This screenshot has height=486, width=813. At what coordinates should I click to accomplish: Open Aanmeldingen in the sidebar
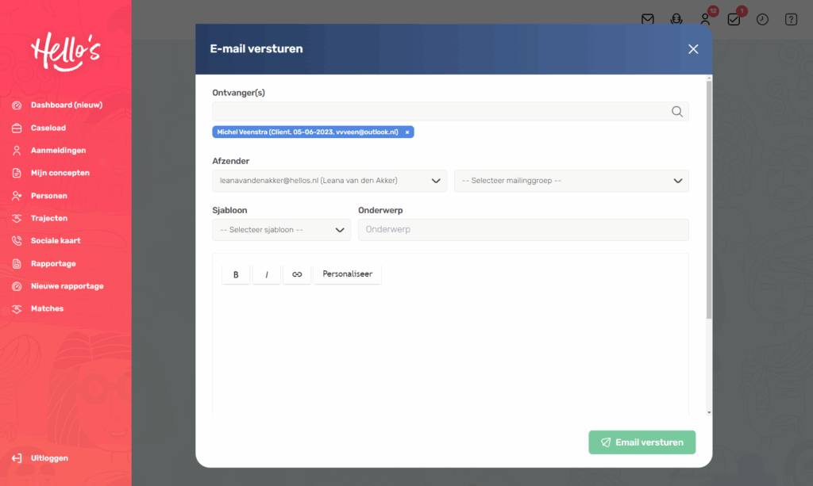point(58,151)
